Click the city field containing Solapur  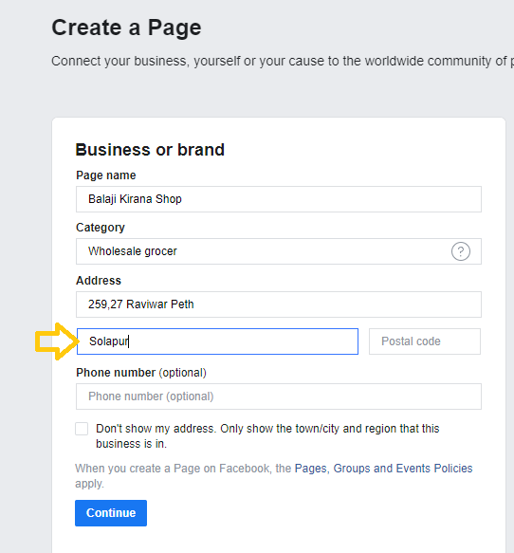click(x=217, y=341)
